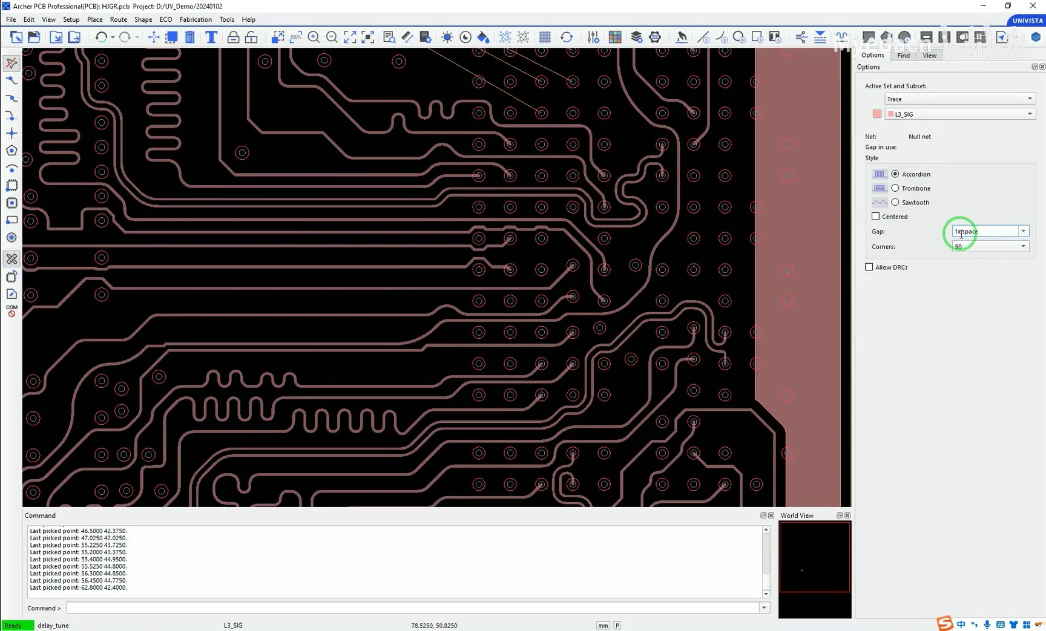The height and width of the screenshot is (631, 1046).
Task: Click the Fabrication menu item
Action: pos(195,19)
